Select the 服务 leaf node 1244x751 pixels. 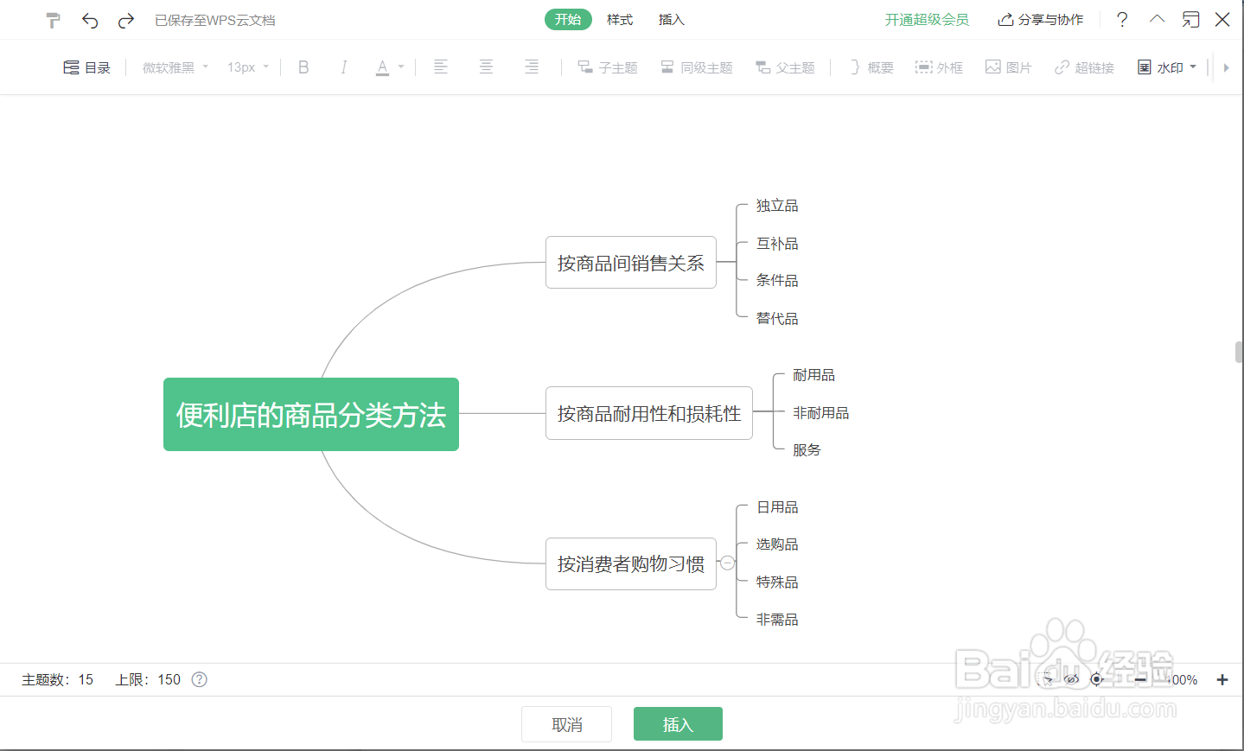tap(807, 450)
